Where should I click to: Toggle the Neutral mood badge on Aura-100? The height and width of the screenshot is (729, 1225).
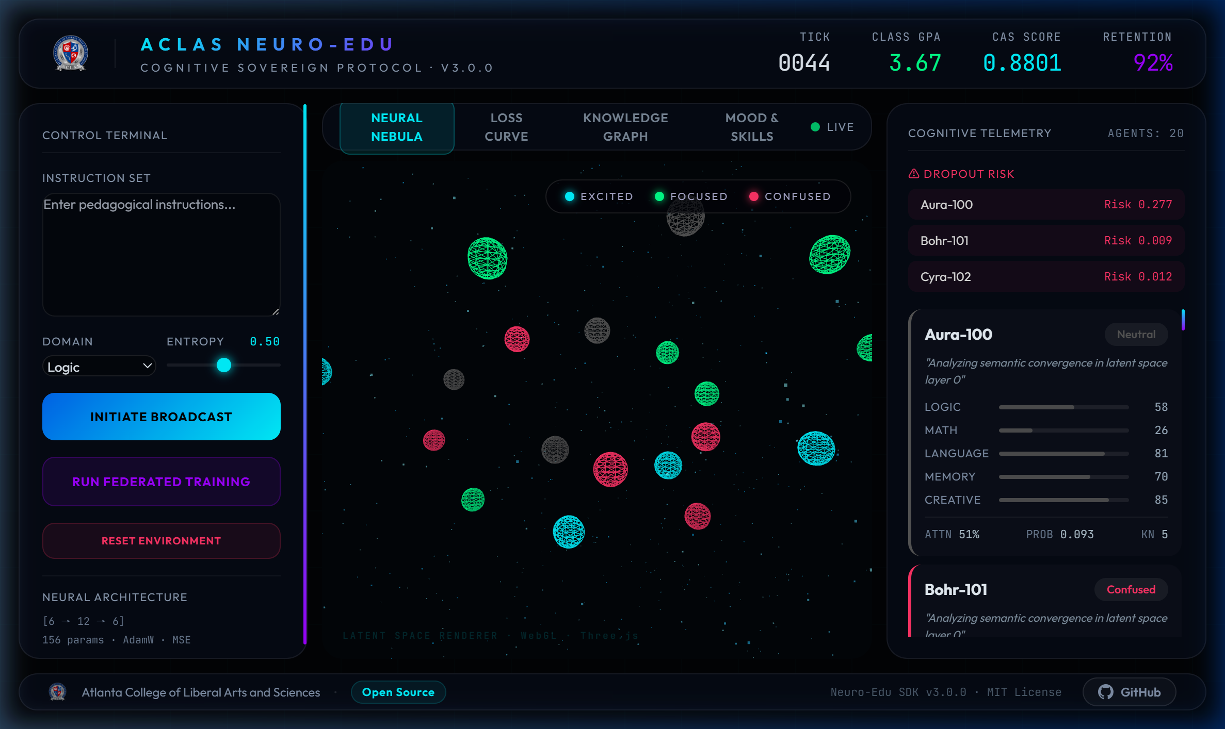point(1136,334)
